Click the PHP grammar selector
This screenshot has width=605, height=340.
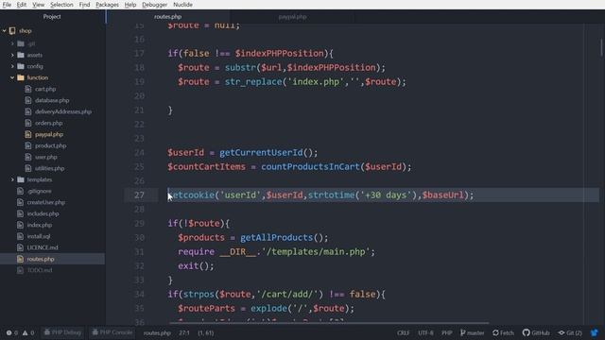[447, 332]
